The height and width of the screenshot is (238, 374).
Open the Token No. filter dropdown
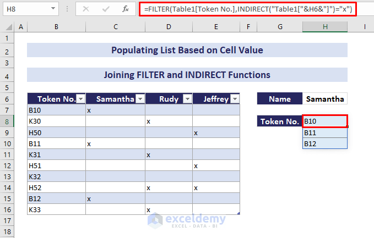[80, 99]
